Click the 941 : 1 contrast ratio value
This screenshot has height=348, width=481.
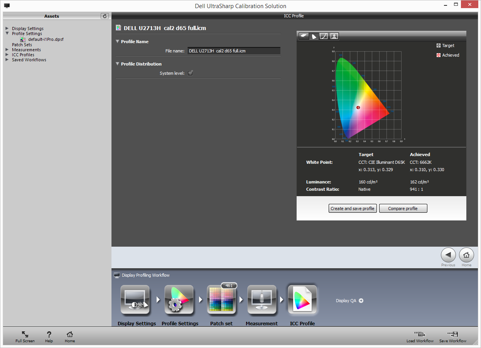pyautogui.click(x=417, y=189)
